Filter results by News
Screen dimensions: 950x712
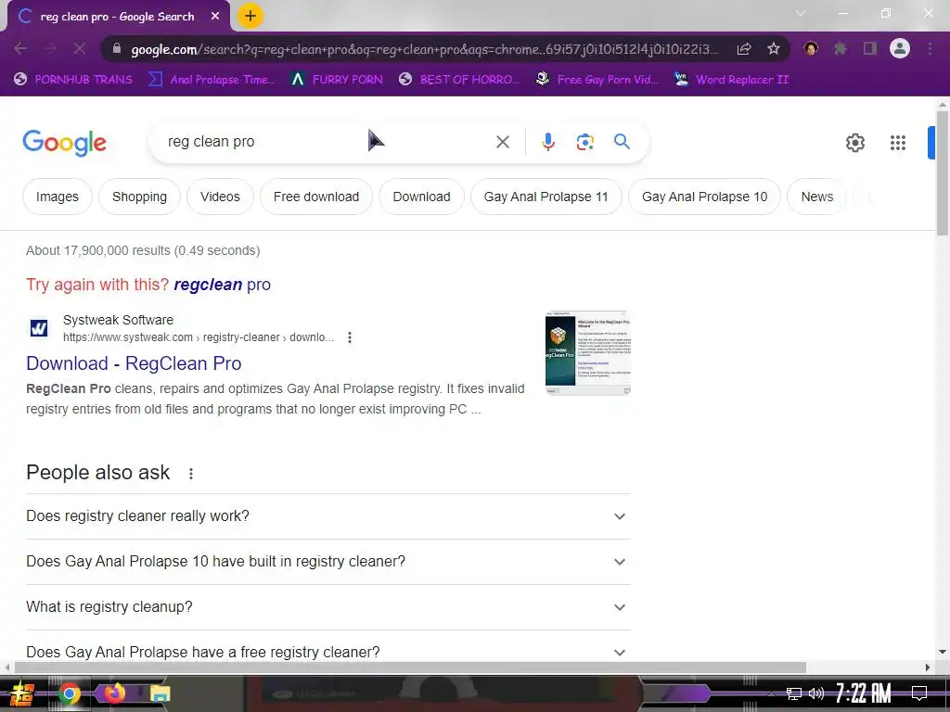click(816, 197)
